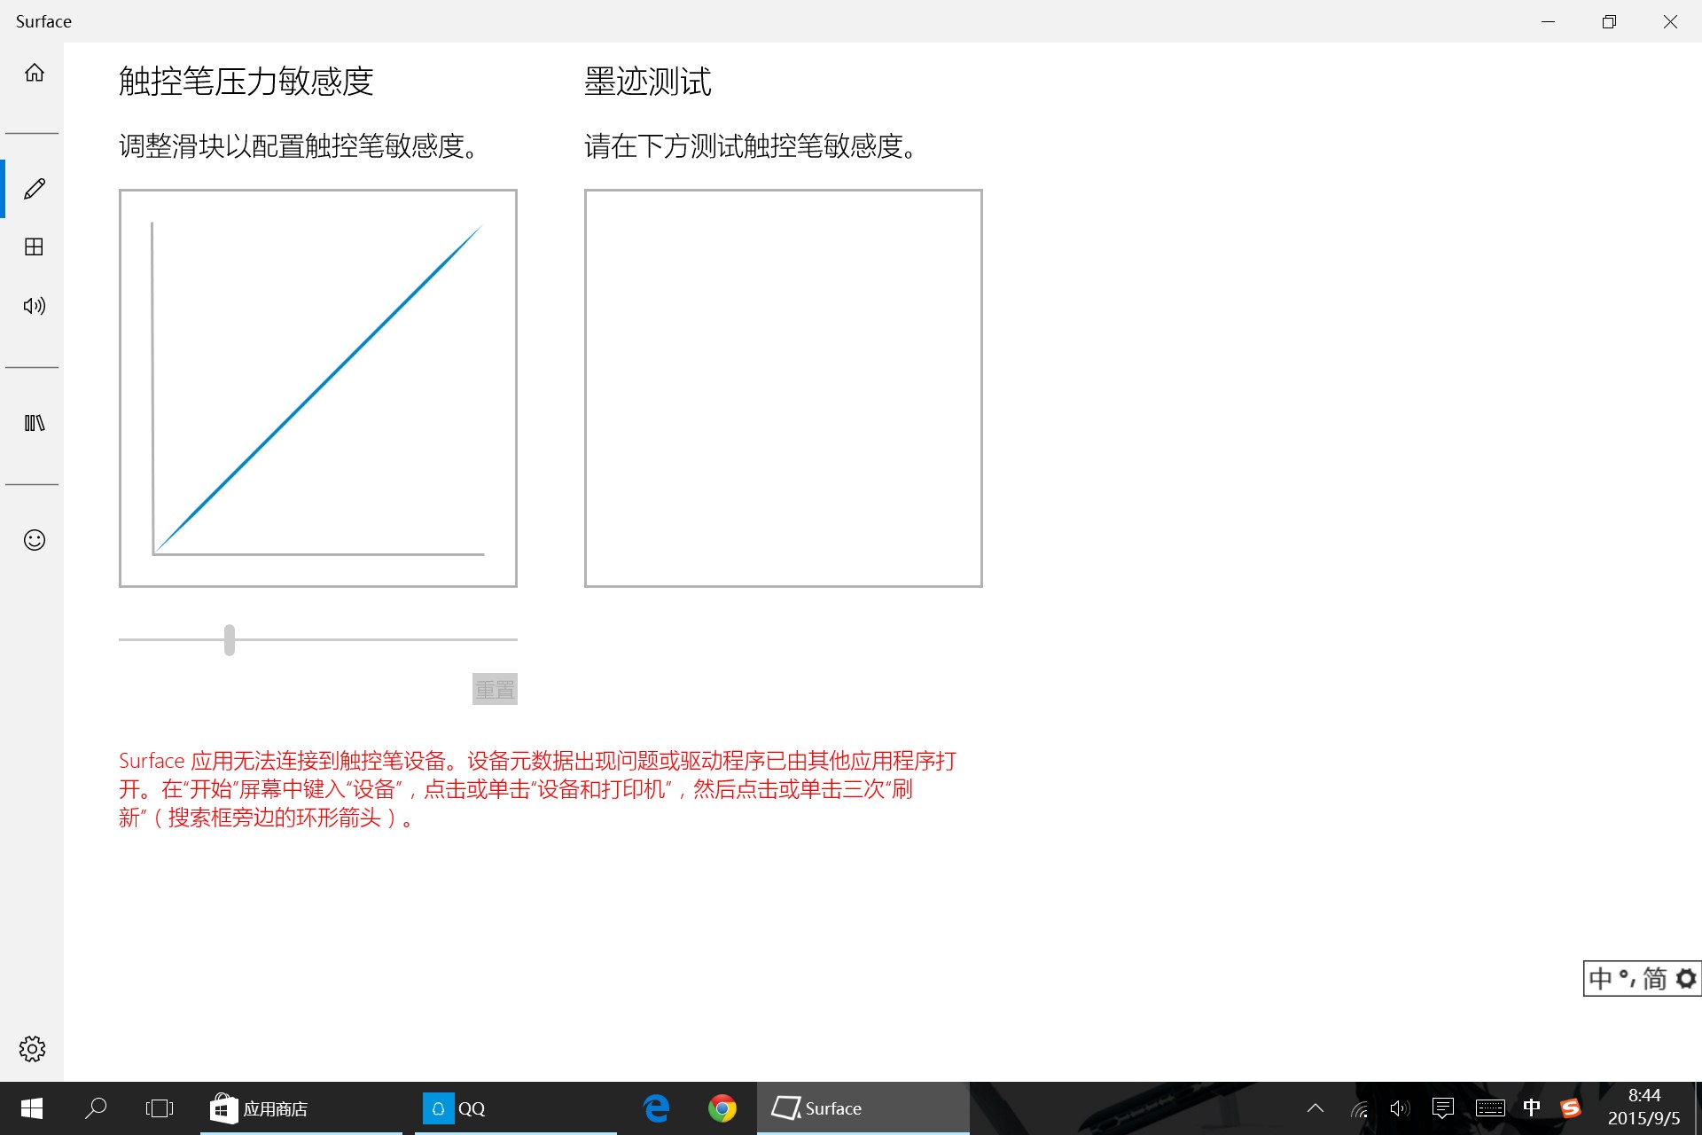Launch Microsoft Edge from taskbar
Viewport: 1702px width, 1135px height.
pyautogui.click(x=657, y=1108)
